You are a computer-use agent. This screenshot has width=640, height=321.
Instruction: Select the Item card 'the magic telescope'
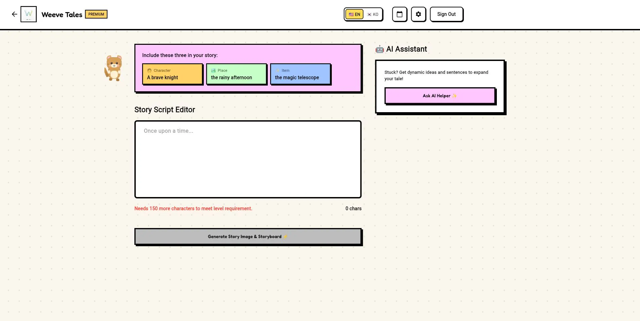(300, 74)
